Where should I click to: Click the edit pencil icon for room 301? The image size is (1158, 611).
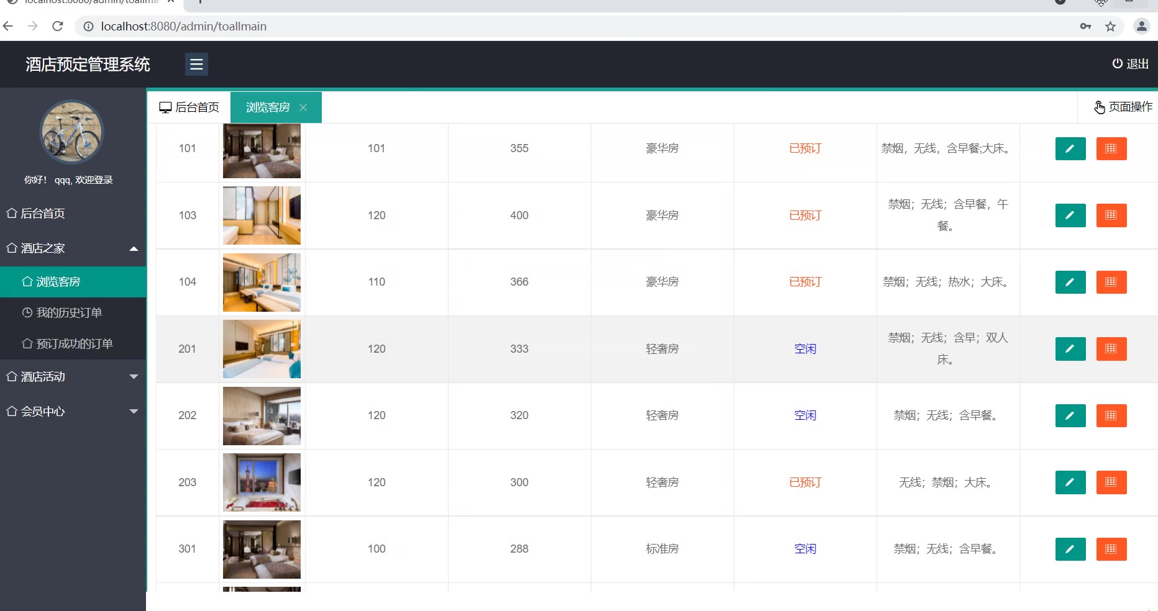click(1070, 549)
